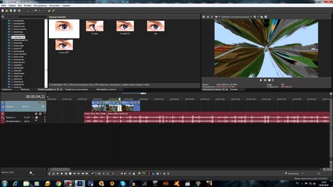Click the Open project folder icon
This screenshot has height=187, width=333.
[7, 10]
